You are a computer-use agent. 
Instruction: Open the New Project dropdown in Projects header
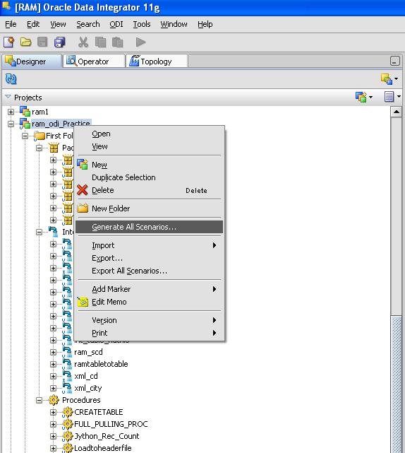(x=364, y=97)
